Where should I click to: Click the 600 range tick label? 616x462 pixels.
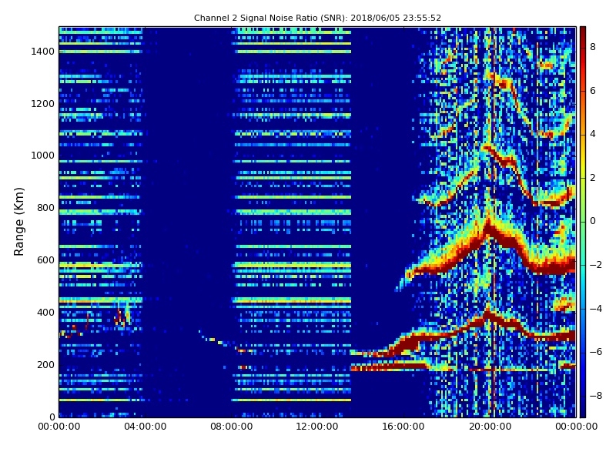[x=45, y=260]
